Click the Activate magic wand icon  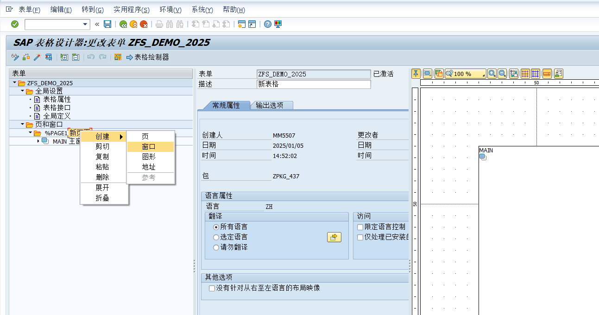point(37,57)
